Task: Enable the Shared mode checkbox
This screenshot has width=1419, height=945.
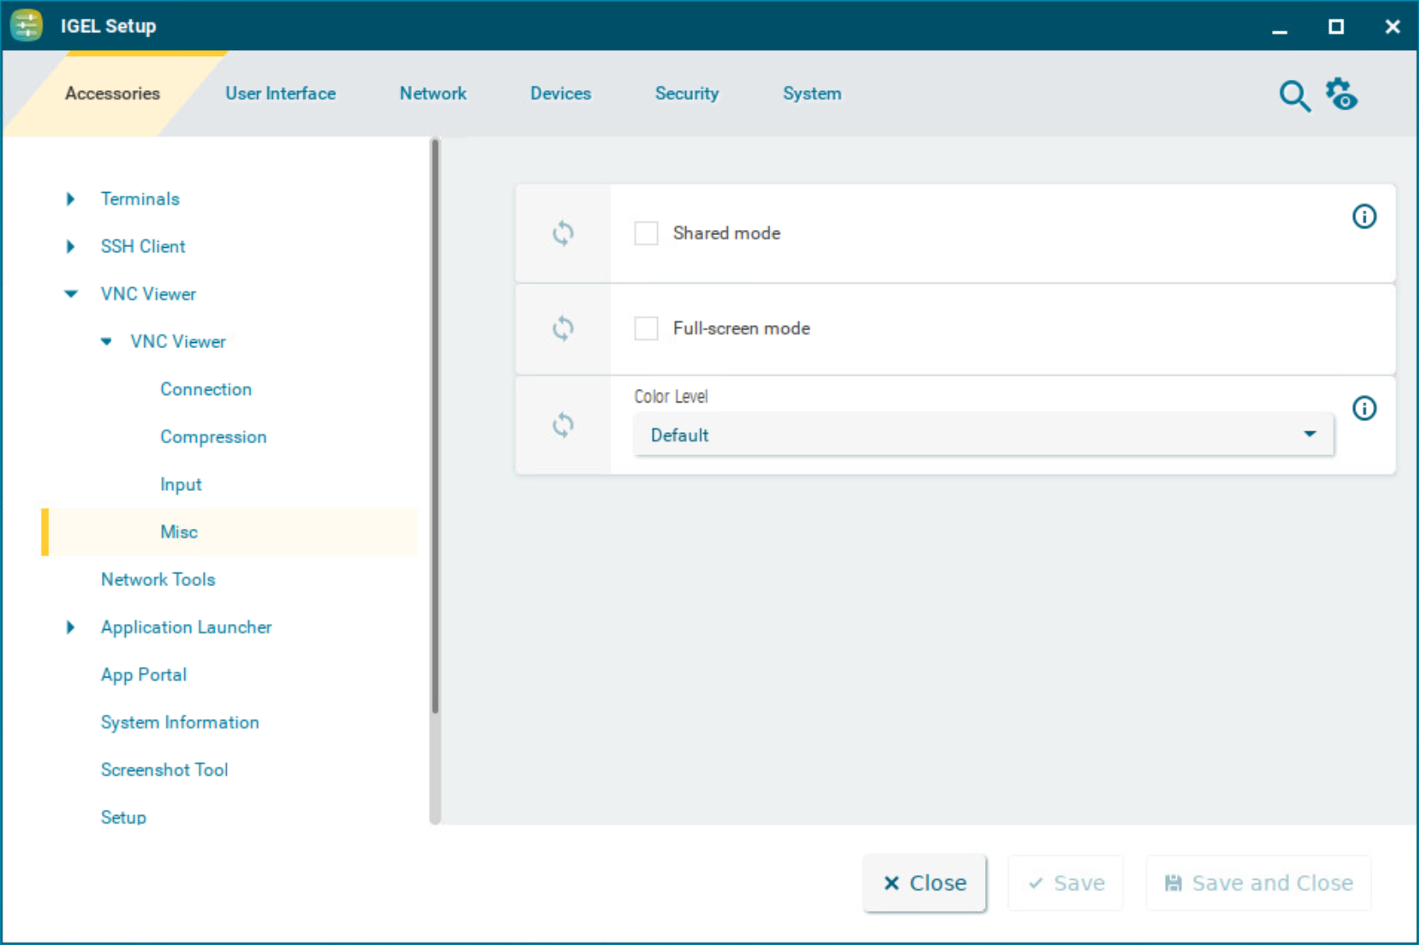Action: pos(646,233)
